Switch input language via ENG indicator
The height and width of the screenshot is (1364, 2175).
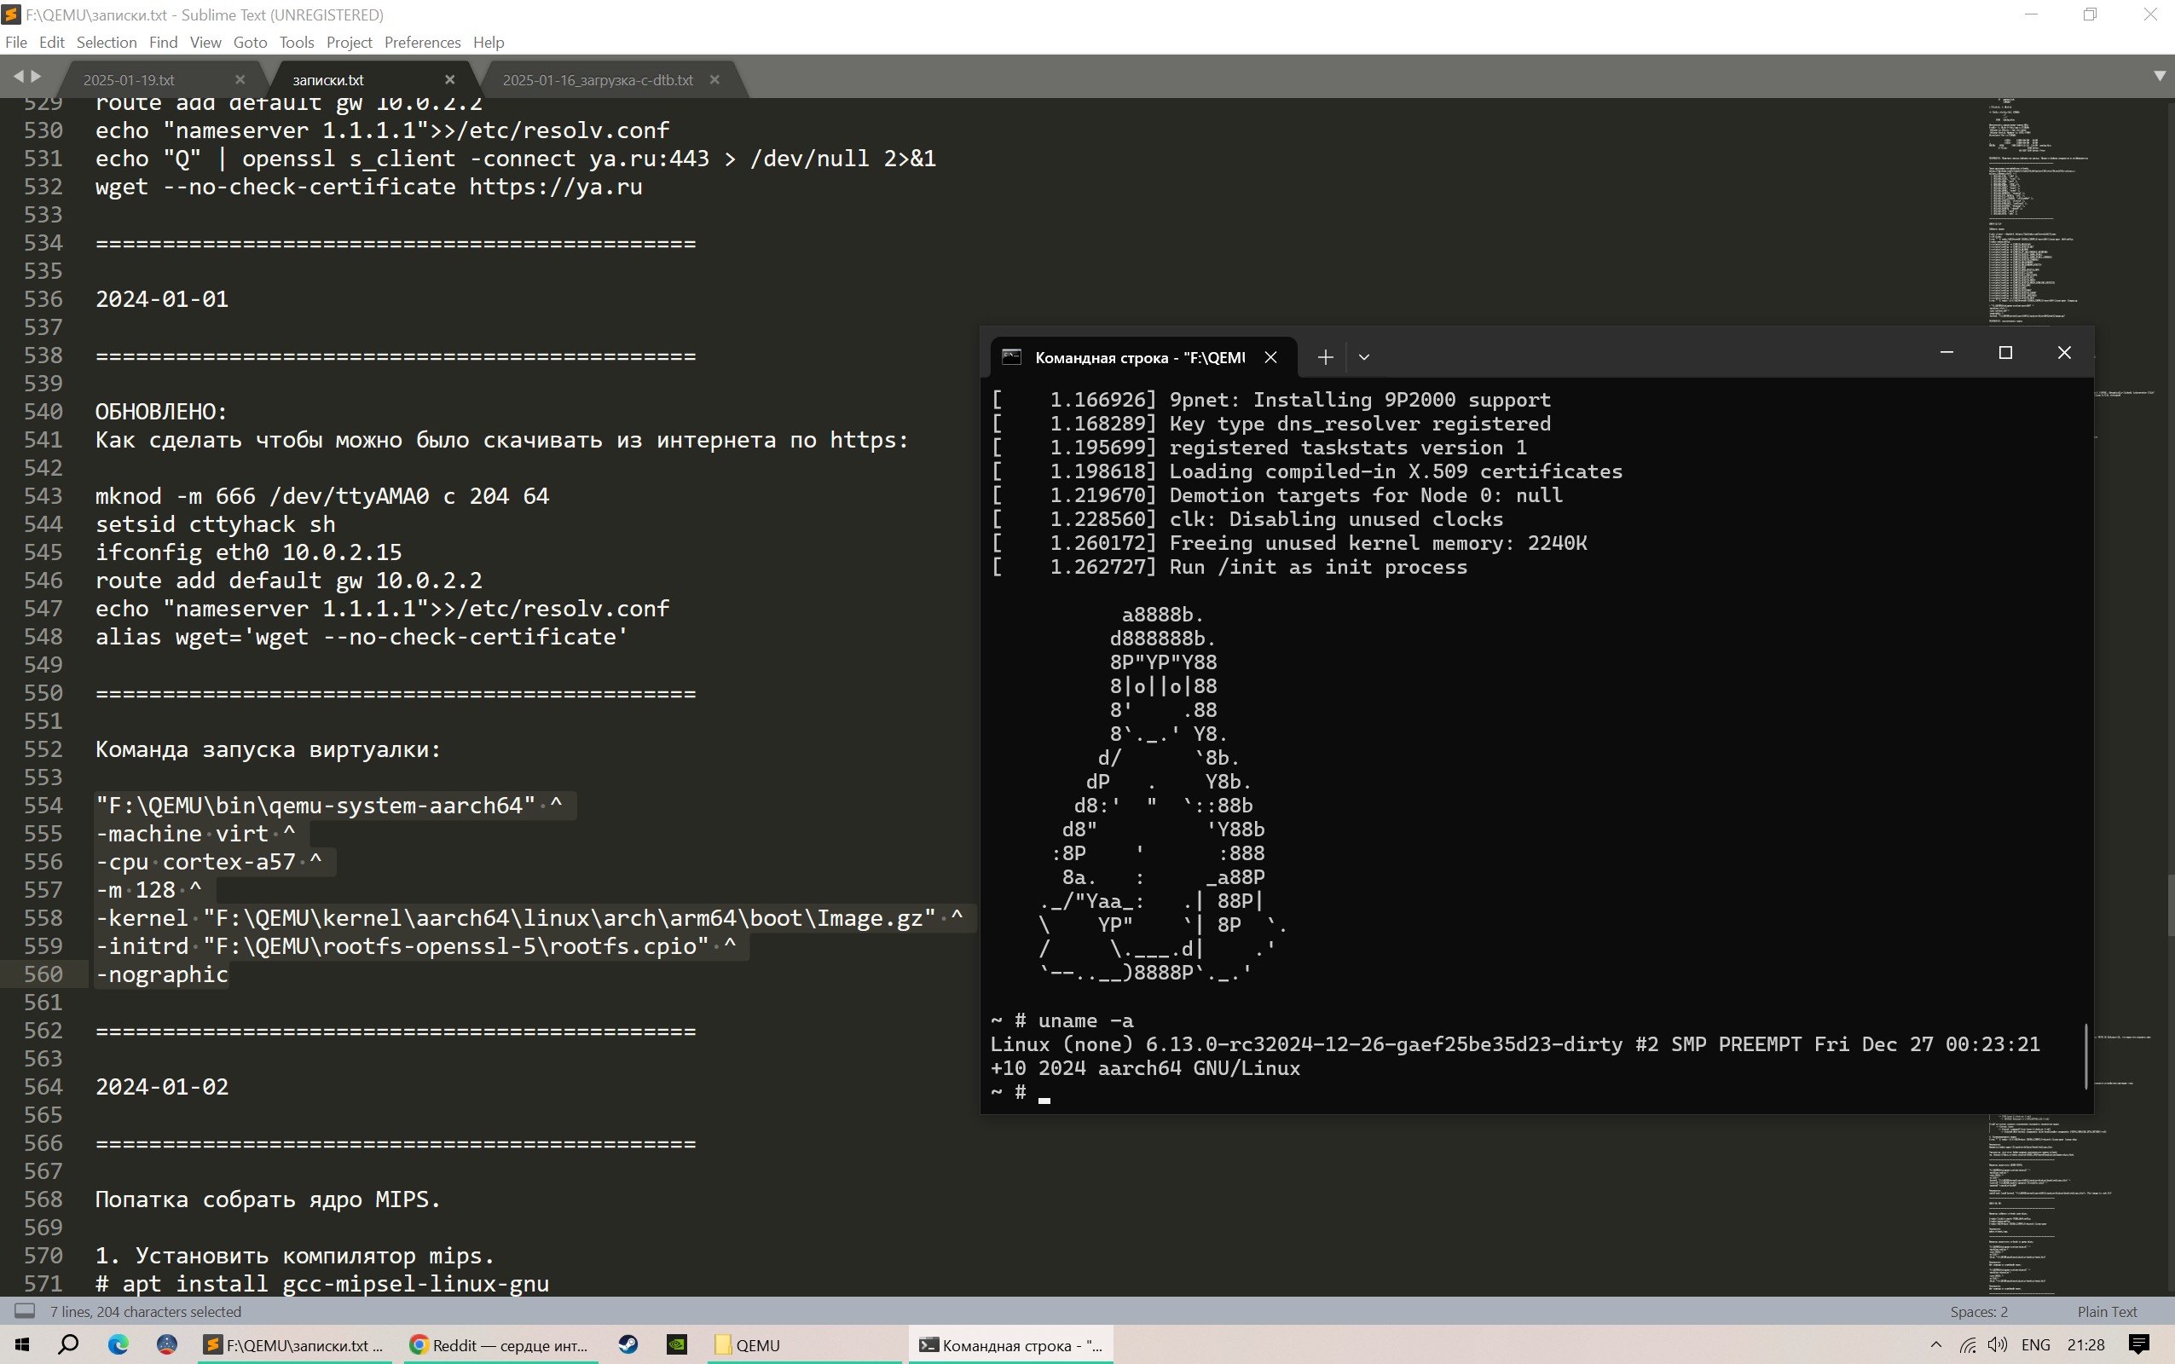2035,1344
